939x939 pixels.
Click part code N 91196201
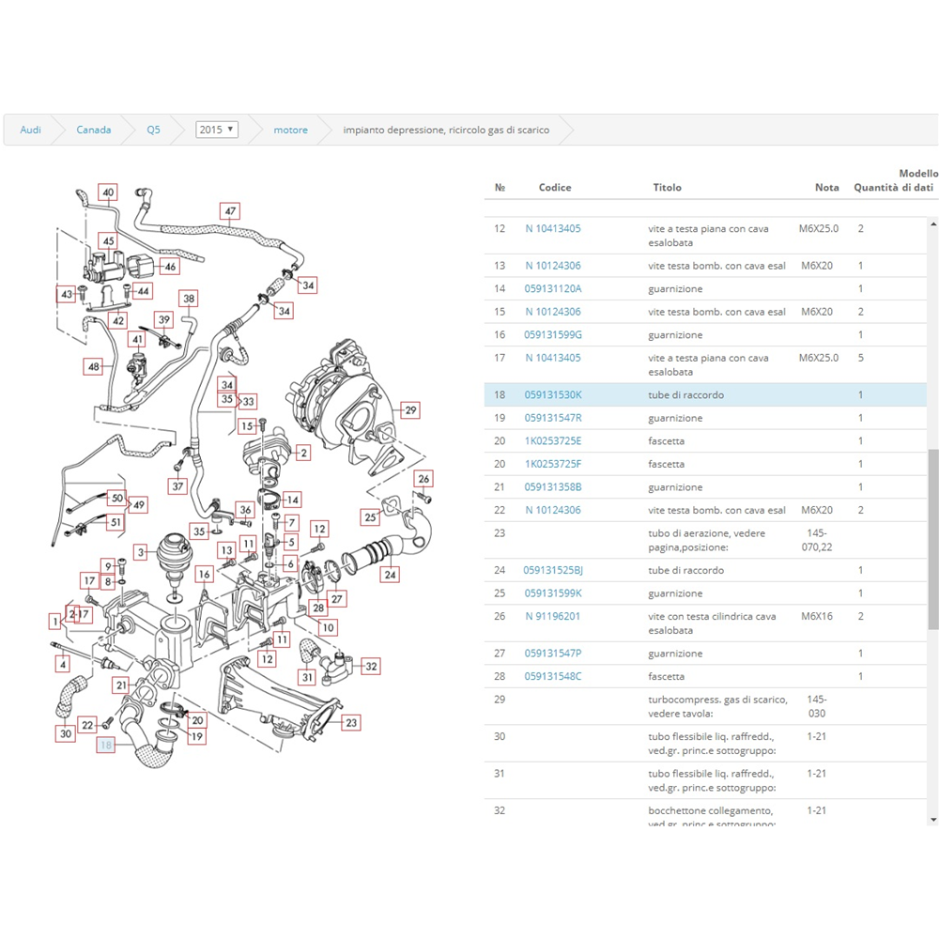[553, 617]
